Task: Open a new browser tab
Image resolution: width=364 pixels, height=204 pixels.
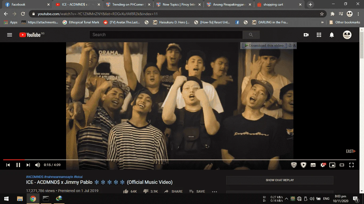Action: tap(310, 5)
